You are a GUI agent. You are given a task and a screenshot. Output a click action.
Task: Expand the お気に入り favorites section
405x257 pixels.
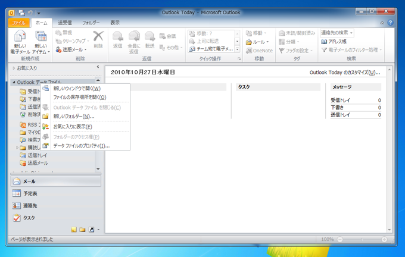(14, 68)
